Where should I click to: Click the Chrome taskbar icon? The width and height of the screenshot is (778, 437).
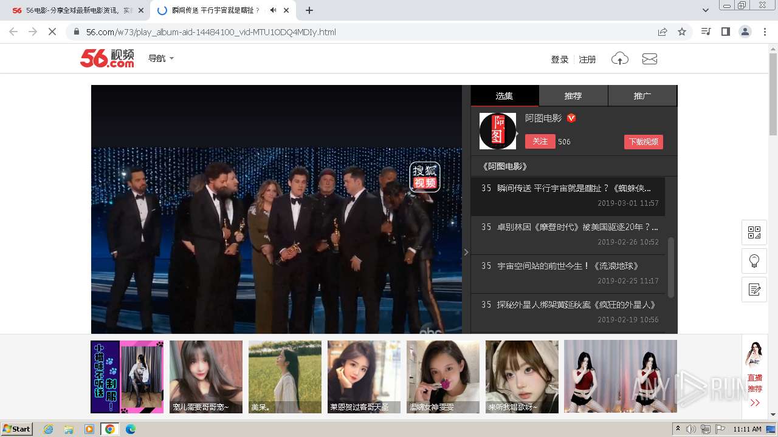click(x=109, y=429)
